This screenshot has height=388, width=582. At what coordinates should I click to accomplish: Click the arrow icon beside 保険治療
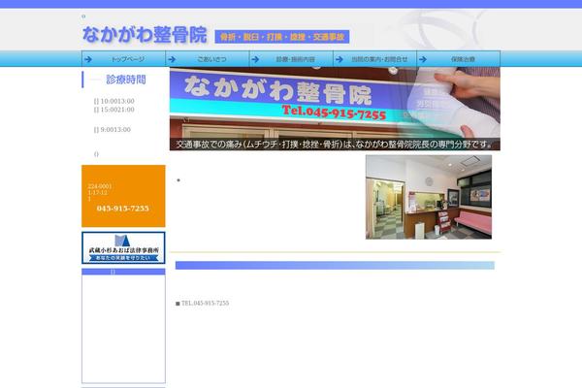point(423,59)
